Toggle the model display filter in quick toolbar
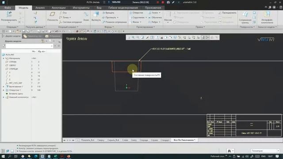This screenshot has height=159, width=283. point(81,31)
